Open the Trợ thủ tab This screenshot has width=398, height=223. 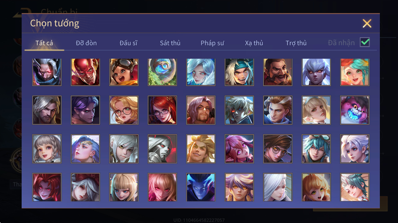[x=296, y=43]
